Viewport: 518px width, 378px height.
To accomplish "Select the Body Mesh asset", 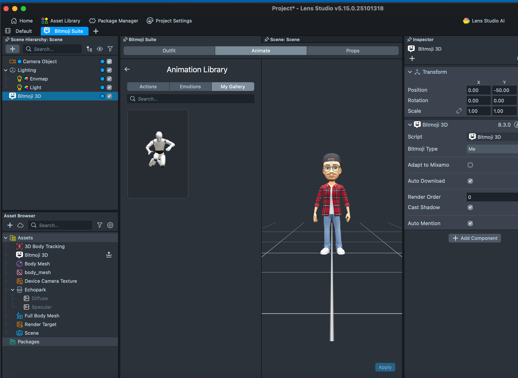I will (37, 264).
